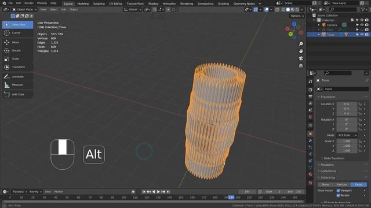Play the animation forward

158,192
